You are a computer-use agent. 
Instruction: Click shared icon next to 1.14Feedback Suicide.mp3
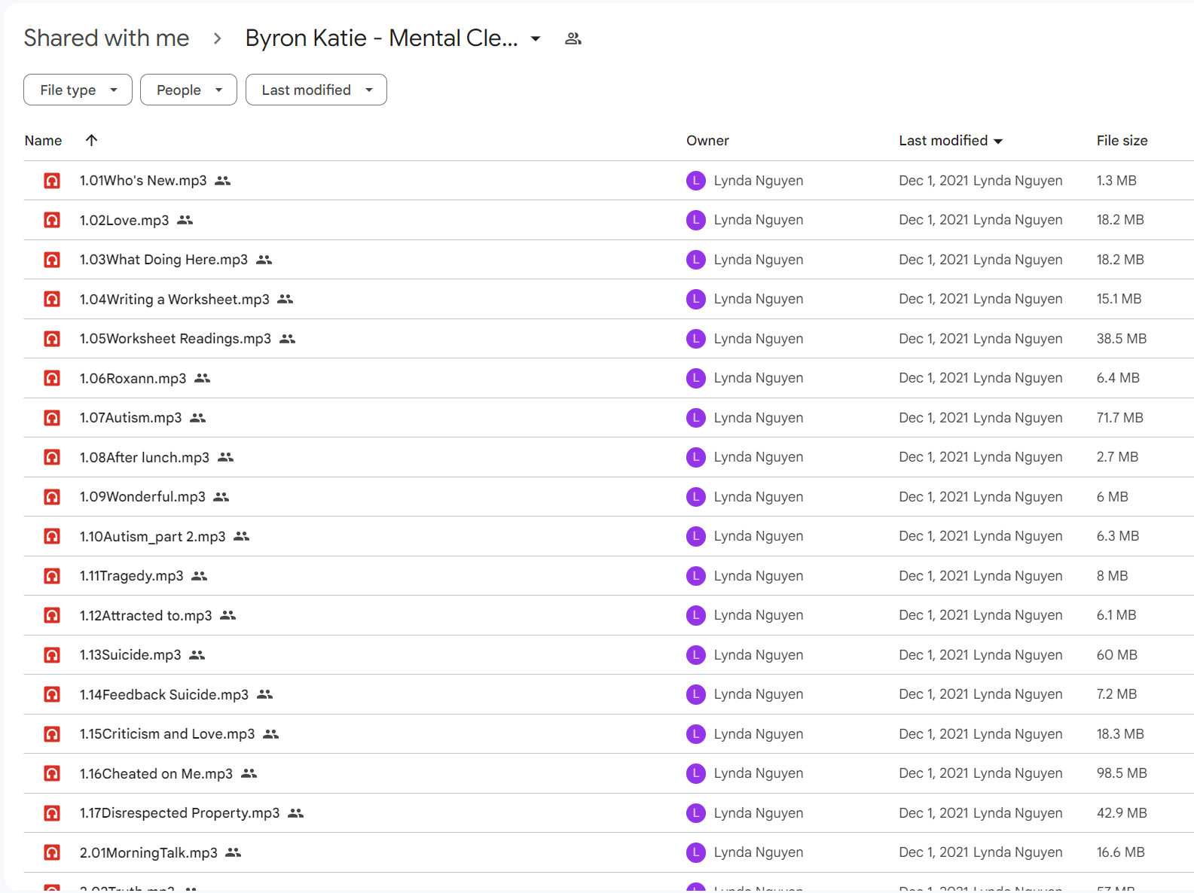tap(264, 694)
